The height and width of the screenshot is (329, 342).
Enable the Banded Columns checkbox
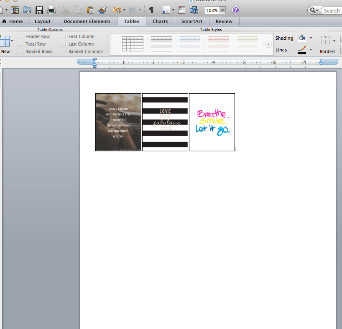tap(63, 51)
